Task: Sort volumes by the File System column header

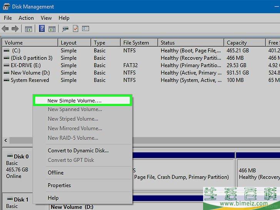Action: click(x=136, y=43)
